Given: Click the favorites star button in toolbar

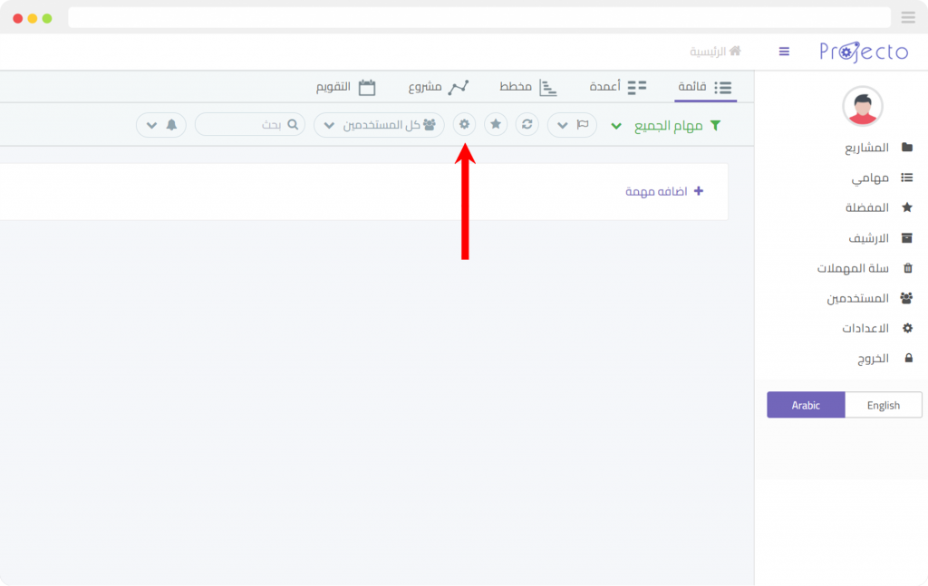Looking at the screenshot, I should tap(496, 125).
